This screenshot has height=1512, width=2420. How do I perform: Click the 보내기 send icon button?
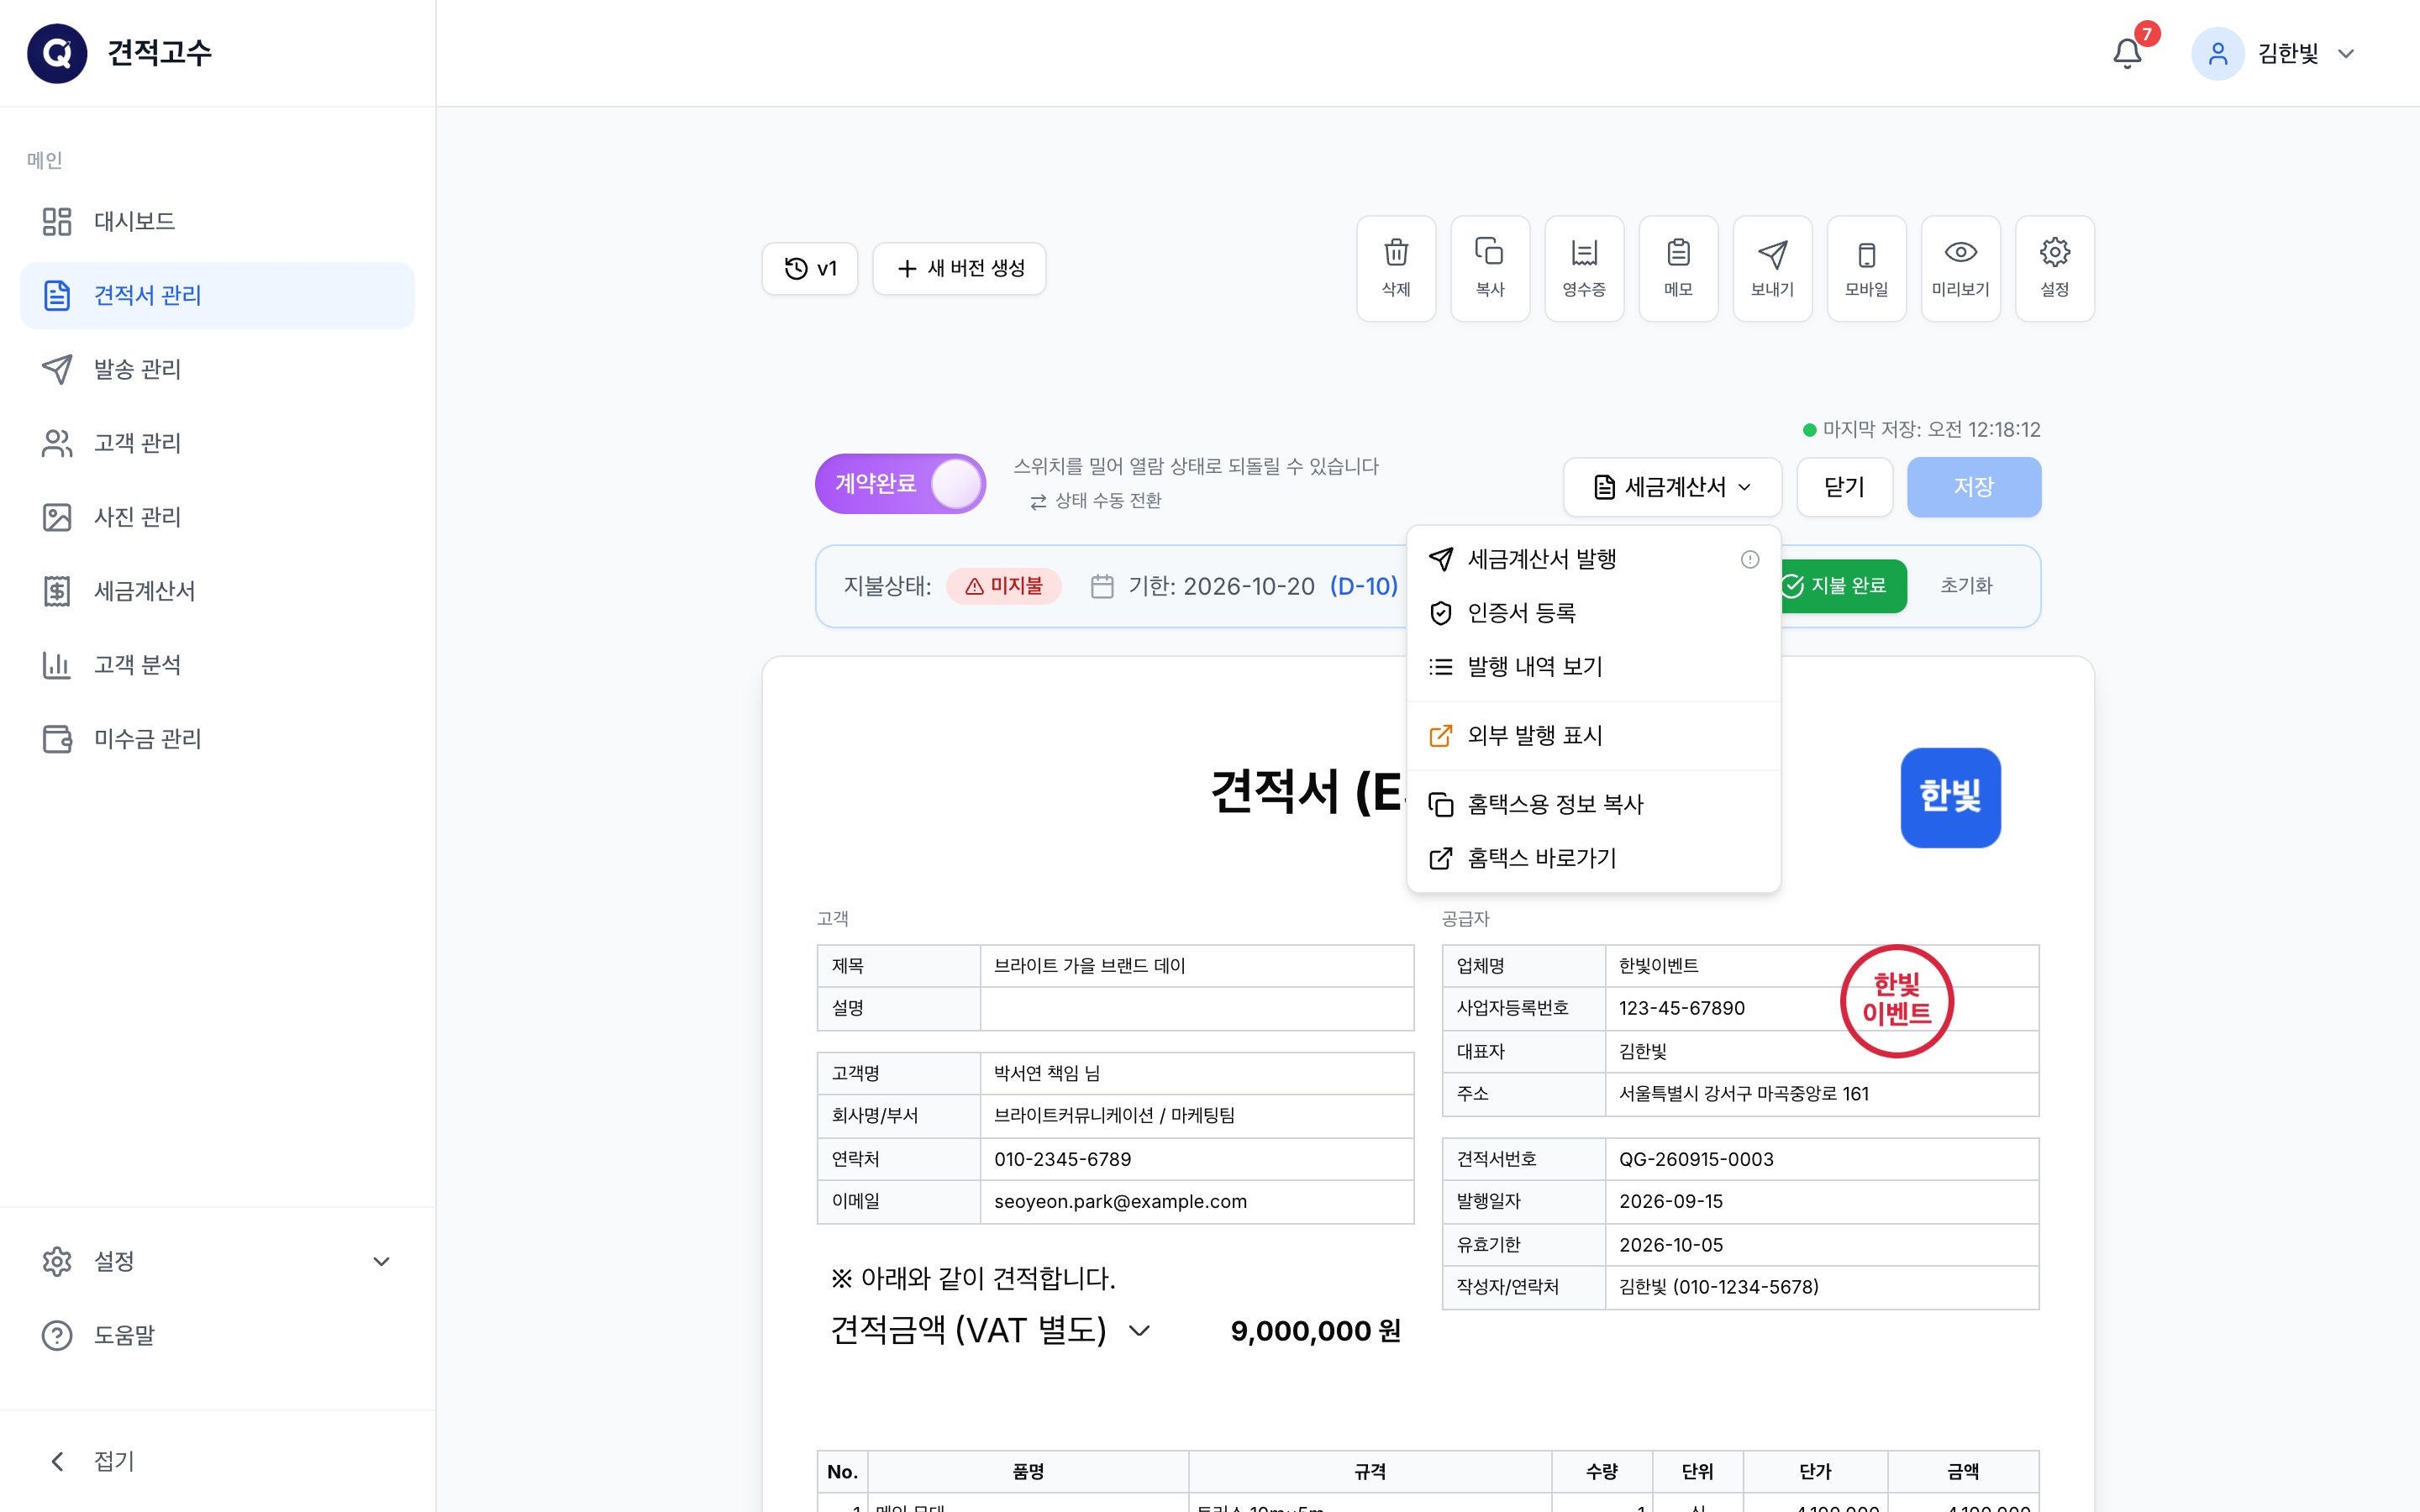point(1772,268)
